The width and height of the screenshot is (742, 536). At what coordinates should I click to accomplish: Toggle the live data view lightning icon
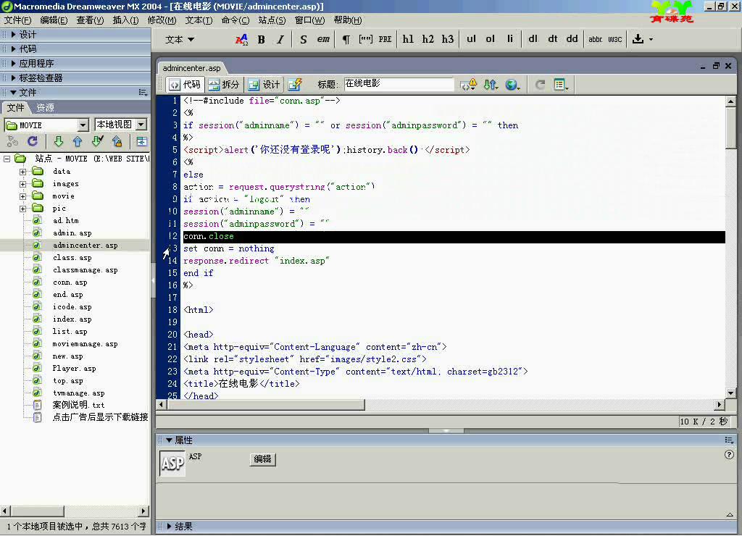295,85
